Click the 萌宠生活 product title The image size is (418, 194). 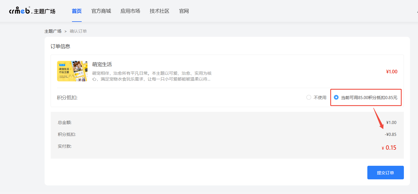102,64
